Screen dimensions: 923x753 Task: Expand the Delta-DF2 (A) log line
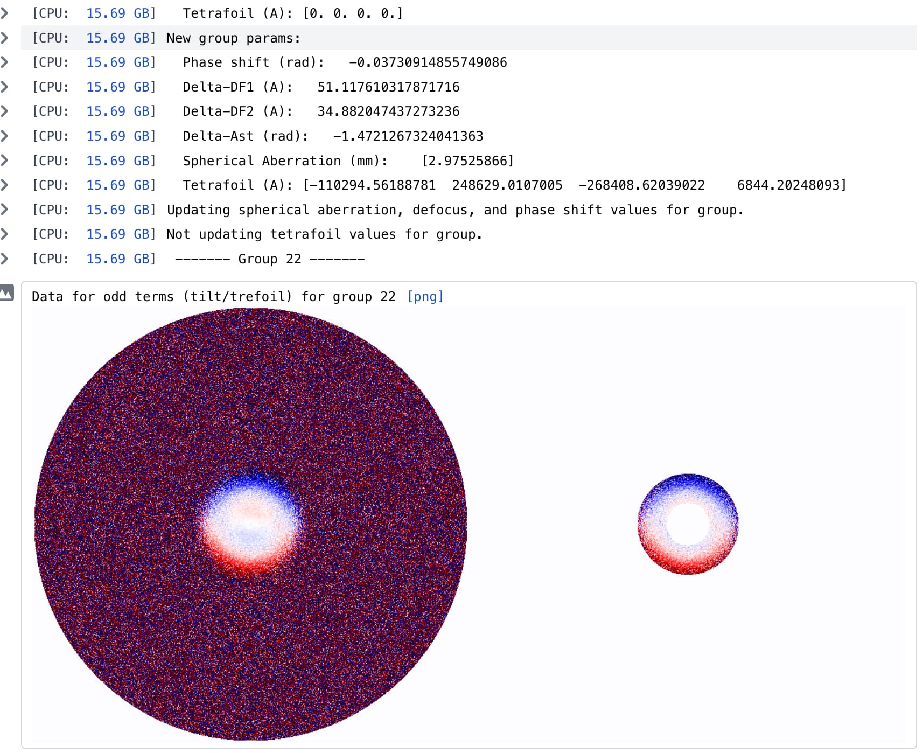[x=5, y=111]
